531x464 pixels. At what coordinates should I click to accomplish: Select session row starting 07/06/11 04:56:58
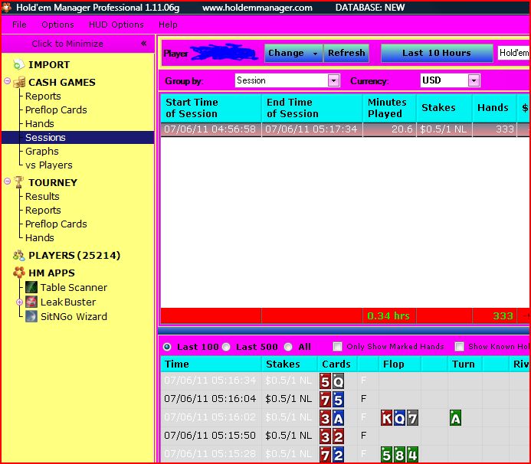pyautogui.click(x=345, y=129)
